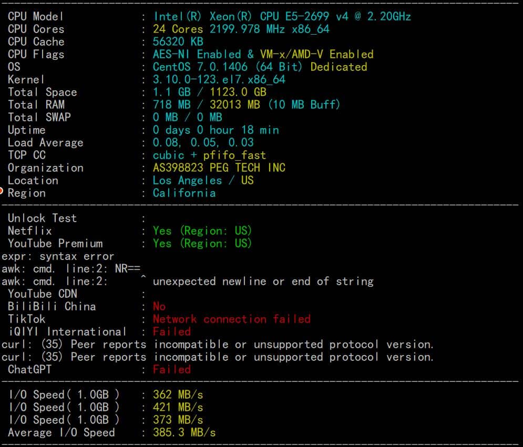523x447 pixels.
Task: Click the TikTok "Network connection failed" message
Action: (232, 319)
